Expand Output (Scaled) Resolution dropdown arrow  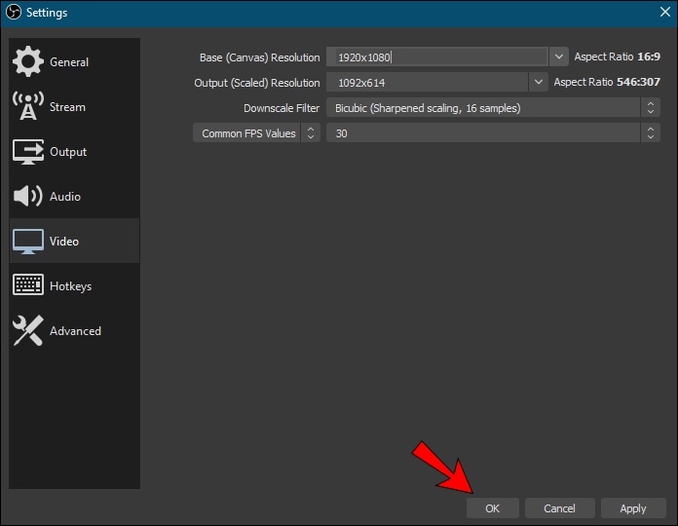[538, 82]
